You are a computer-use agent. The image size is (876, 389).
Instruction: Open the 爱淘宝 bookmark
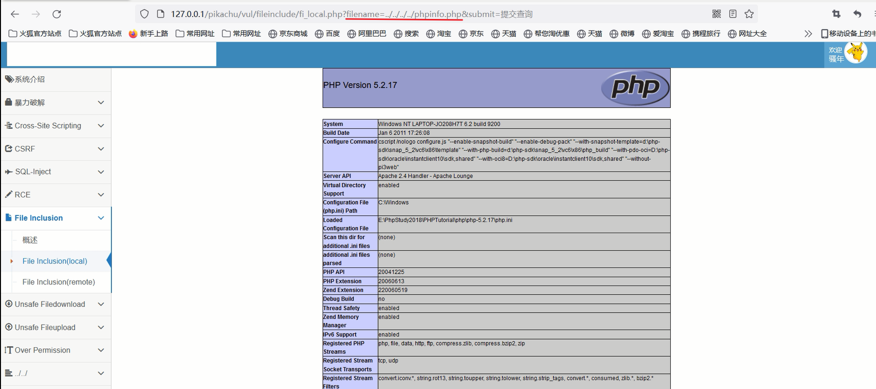coord(658,34)
